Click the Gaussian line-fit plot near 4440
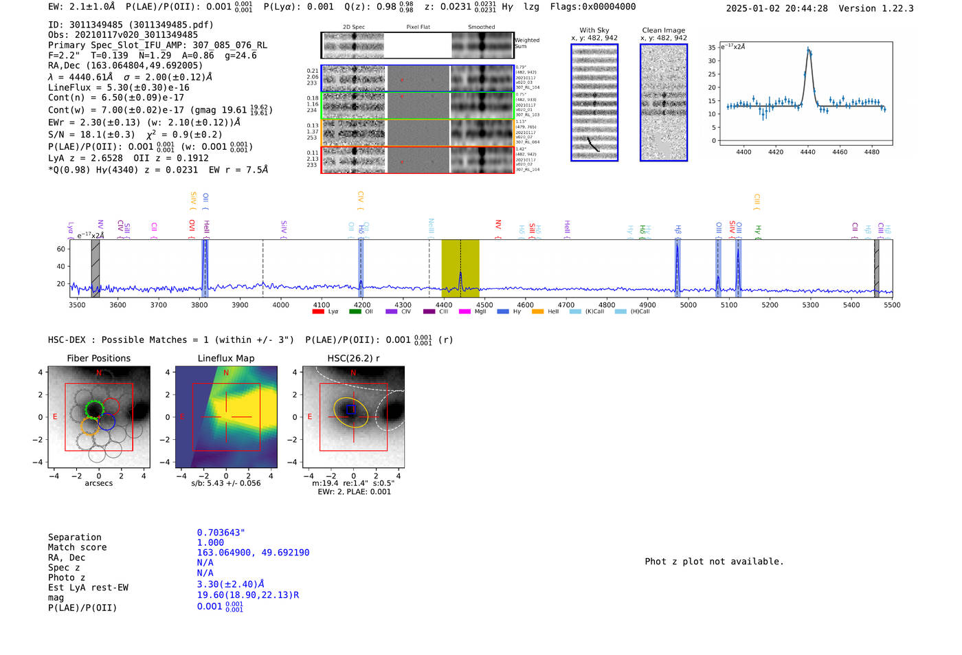 pyautogui.click(x=805, y=94)
